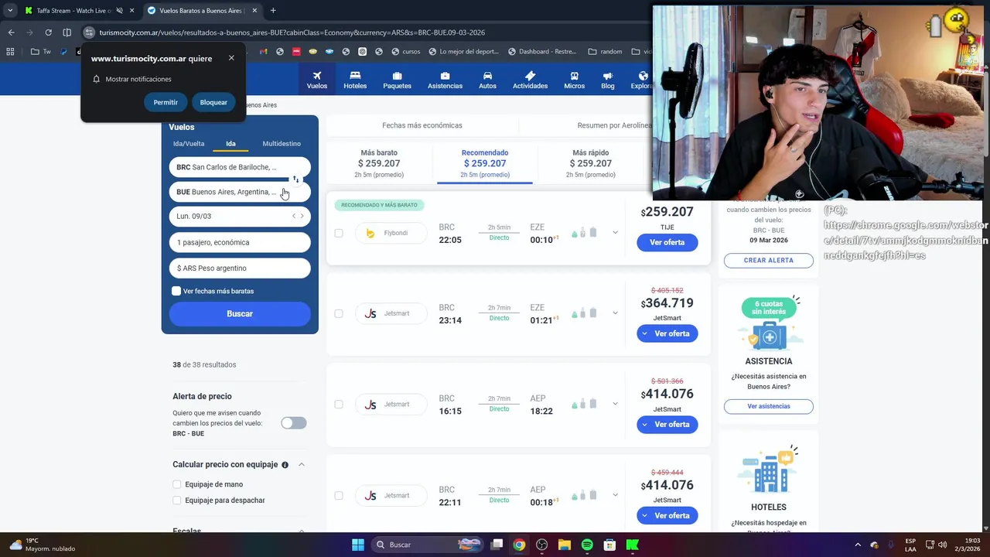The width and height of the screenshot is (990, 557).
Task: Check the Jetsmart 16:15 flight checkbox
Action: point(339,404)
